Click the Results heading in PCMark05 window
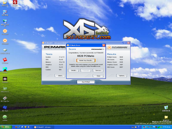The height and width of the screenshot is (129, 172). pos(112,54)
